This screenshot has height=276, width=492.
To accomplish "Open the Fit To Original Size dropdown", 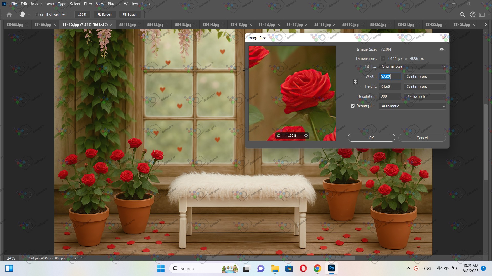I will (x=412, y=66).
